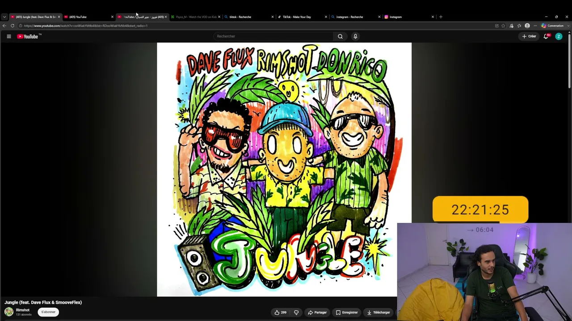Open the Rimshot channel name link

click(23, 310)
